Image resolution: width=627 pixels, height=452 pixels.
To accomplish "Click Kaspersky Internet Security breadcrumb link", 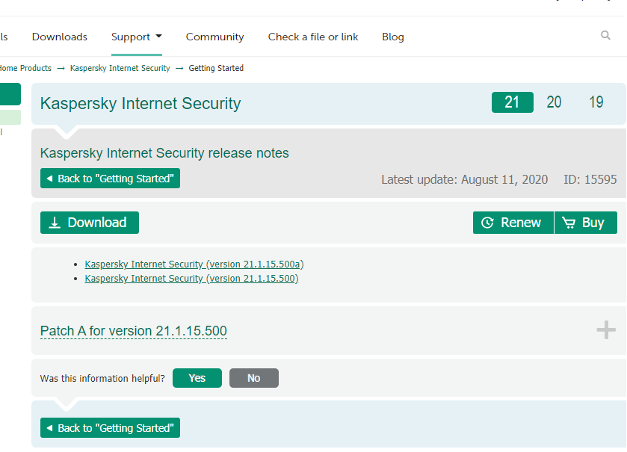I will [120, 68].
